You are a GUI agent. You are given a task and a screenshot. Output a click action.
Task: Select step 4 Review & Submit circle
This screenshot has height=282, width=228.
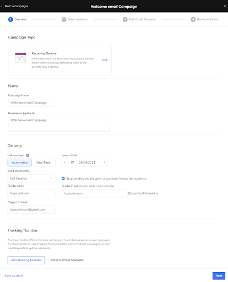[x=193, y=19]
